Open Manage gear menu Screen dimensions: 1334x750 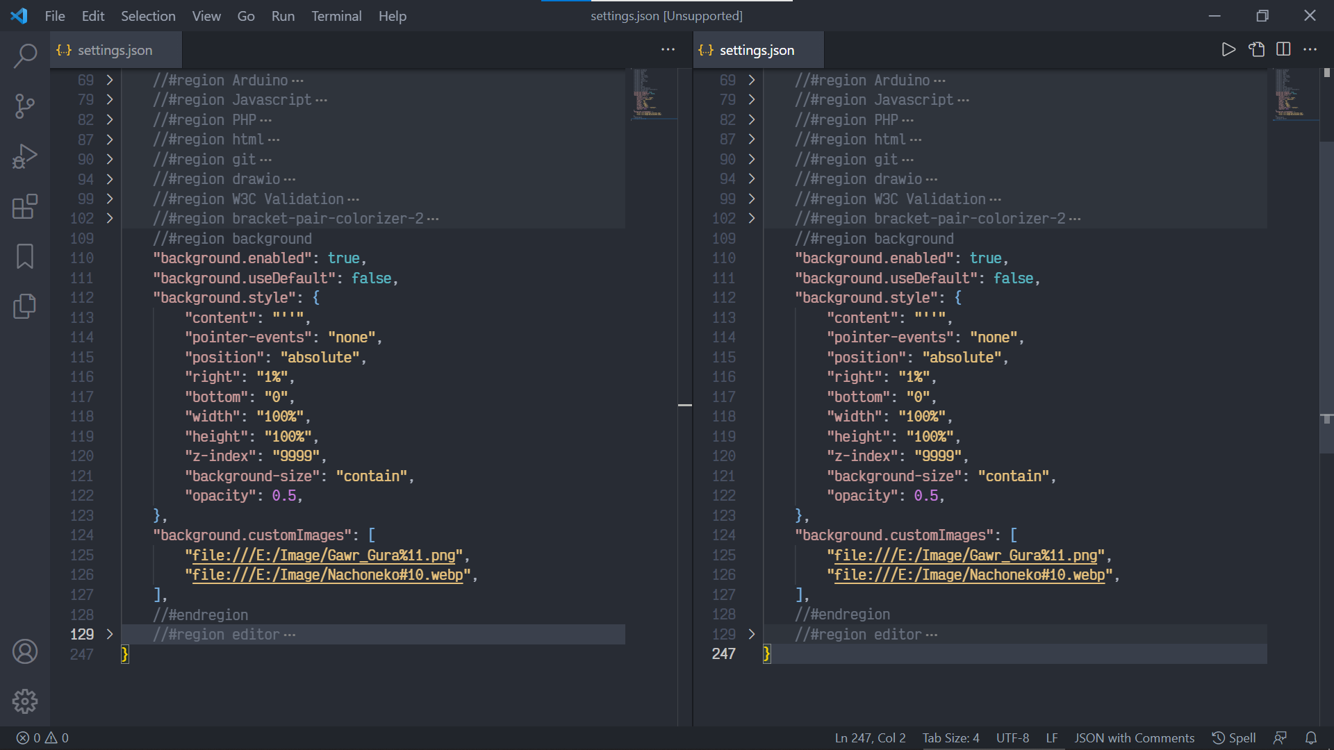[x=25, y=701]
